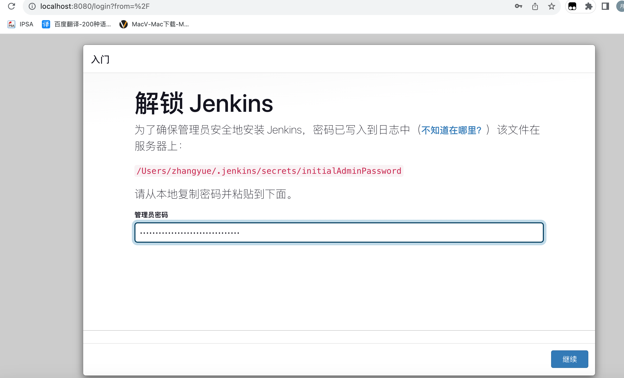Focus the 管理员密码 password field

pyautogui.click(x=339, y=233)
